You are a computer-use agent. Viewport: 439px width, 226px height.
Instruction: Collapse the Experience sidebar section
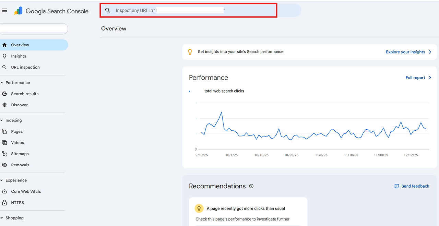point(2,180)
